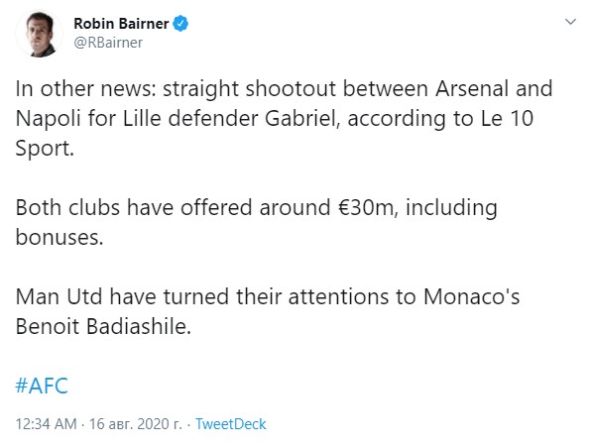Open the #AFC hashtag
Viewport: 592px width, 447px height.
click(x=42, y=386)
